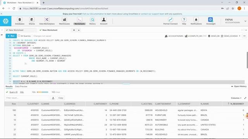The width and height of the screenshot is (248, 139).
Task: Share this page from address bar
Action: coord(227,8)
